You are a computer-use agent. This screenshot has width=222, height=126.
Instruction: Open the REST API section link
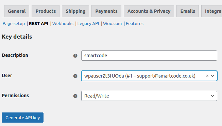(38, 24)
